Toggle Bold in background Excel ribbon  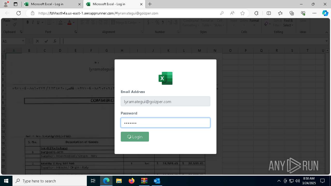tap(28, 22)
